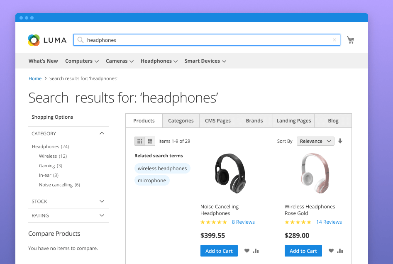This screenshot has height=264, width=393.
Task: Click the Luma logo icon
Action: click(x=34, y=40)
